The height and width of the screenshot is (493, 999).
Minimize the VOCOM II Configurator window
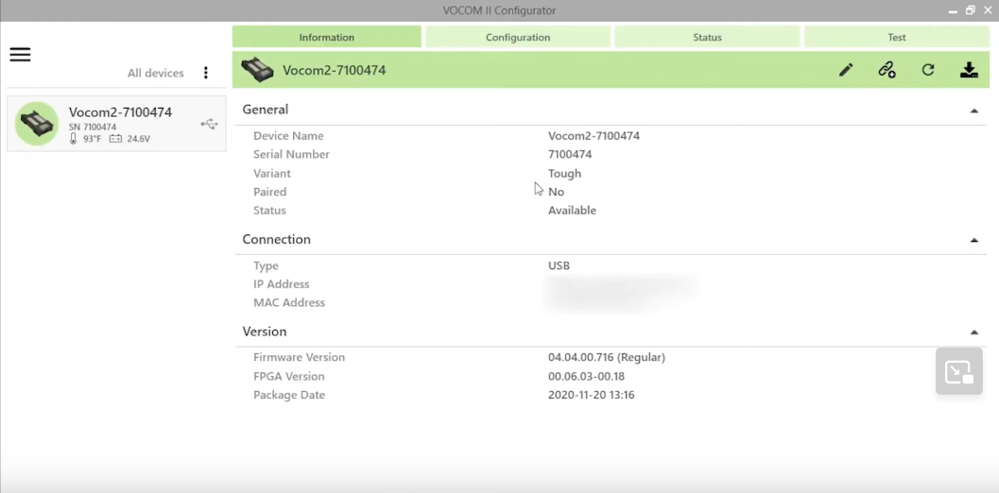953,10
